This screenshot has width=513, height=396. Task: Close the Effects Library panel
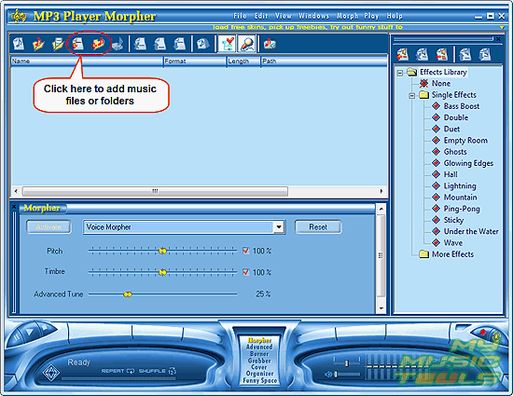(x=498, y=39)
